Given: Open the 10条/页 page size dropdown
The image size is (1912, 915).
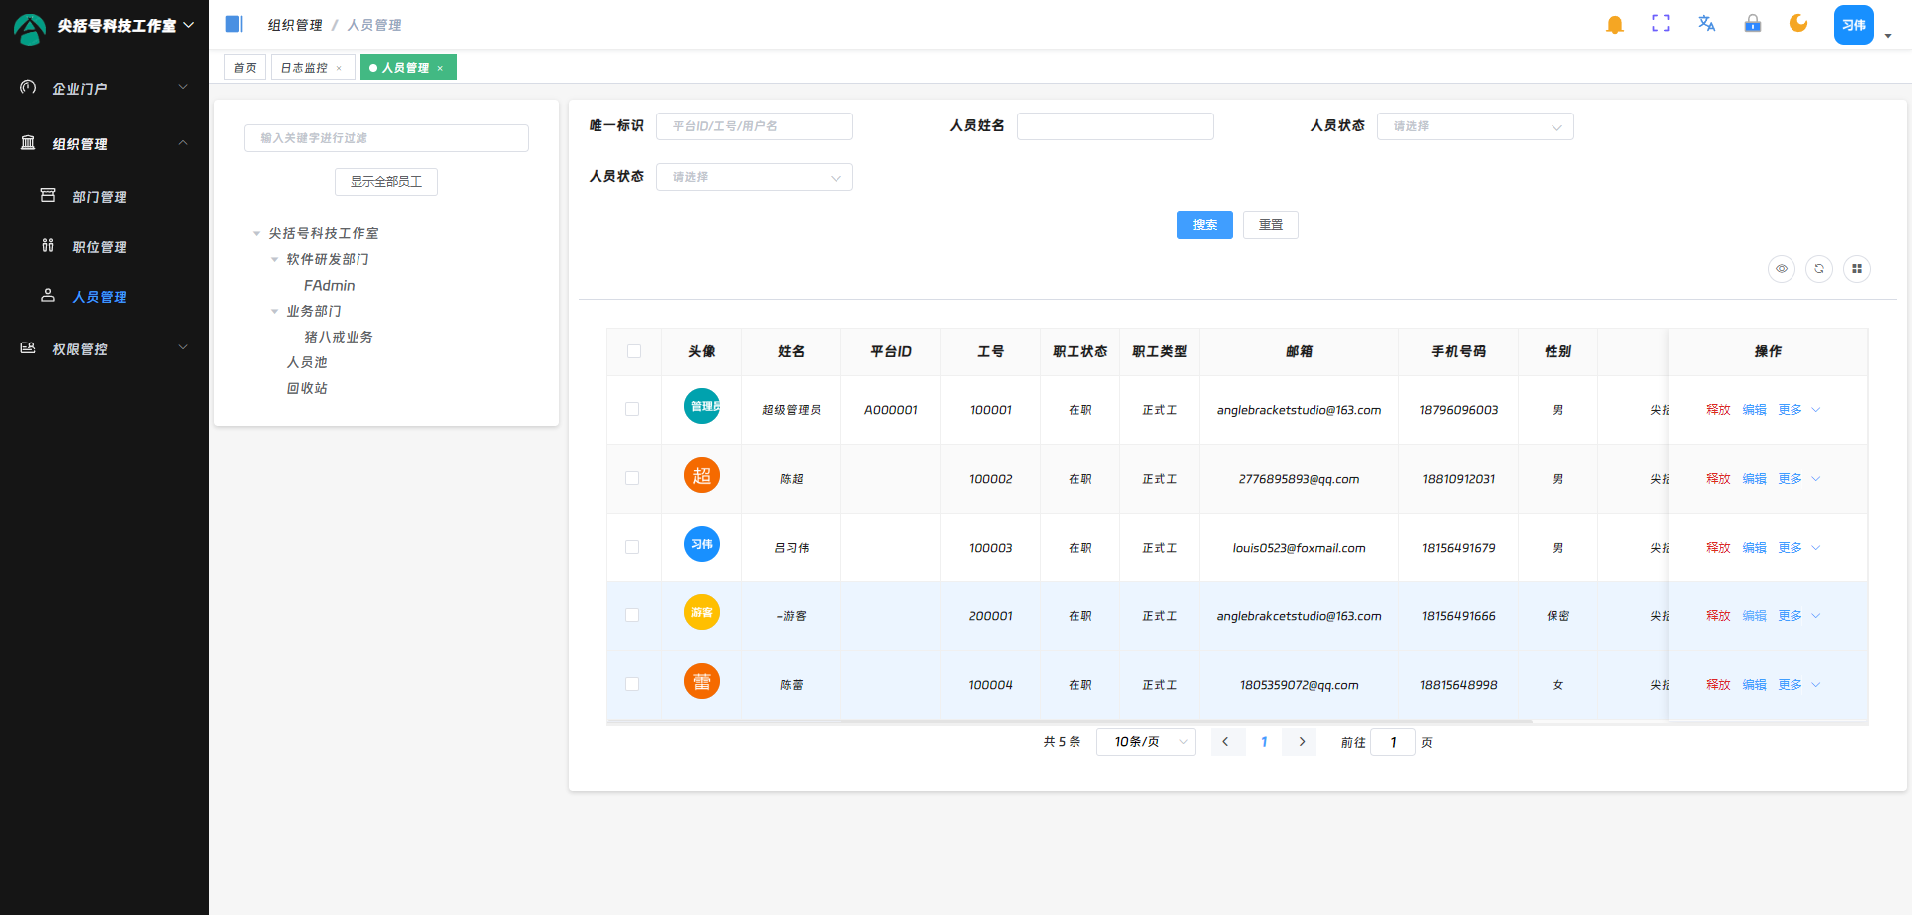Looking at the screenshot, I should pyautogui.click(x=1145, y=742).
